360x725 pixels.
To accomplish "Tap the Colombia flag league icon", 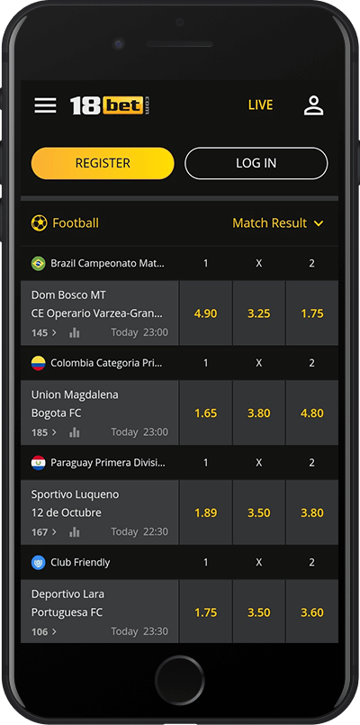I will 39,363.
